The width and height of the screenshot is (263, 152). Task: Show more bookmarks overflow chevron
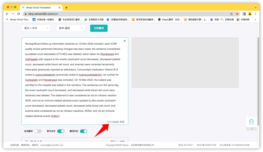pyautogui.click(x=255, y=20)
